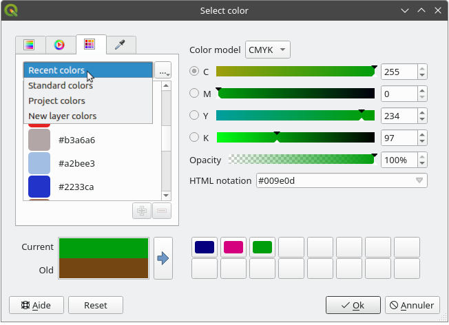This screenshot has width=449, height=325.
Task: Select the color swatches grid tab
Action: coord(89,45)
